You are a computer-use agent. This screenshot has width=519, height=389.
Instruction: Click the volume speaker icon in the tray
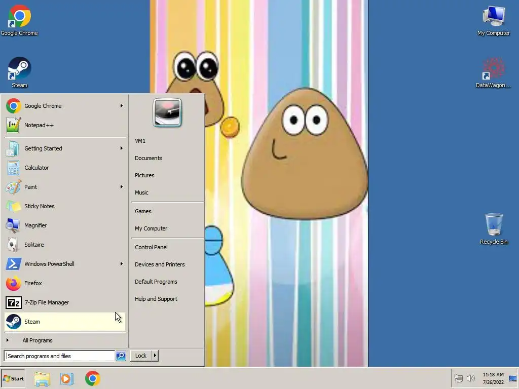tap(470, 378)
